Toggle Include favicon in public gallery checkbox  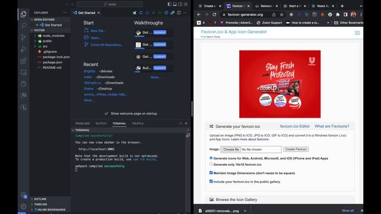pos(211,181)
